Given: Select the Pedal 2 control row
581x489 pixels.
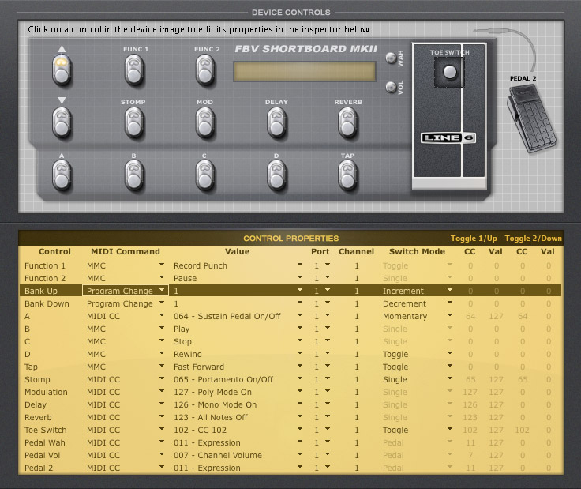Looking at the screenshot, I should click(290, 468).
